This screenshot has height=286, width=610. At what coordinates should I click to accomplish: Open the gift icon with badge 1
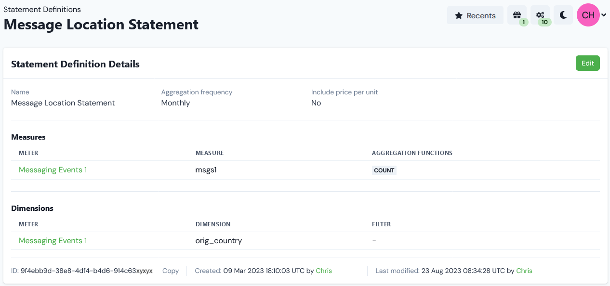[517, 14]
